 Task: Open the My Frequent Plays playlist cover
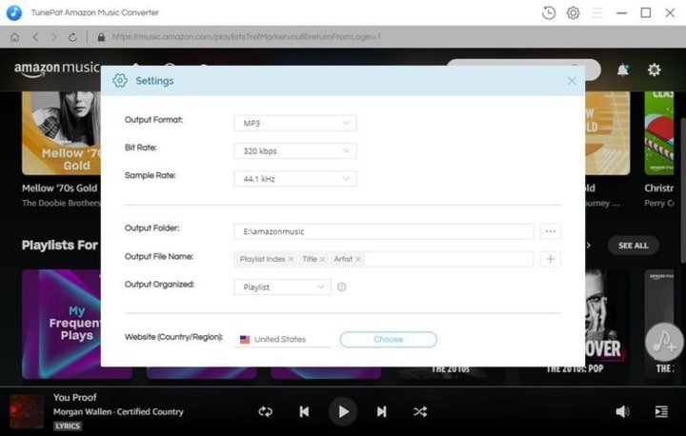(61, 324)
